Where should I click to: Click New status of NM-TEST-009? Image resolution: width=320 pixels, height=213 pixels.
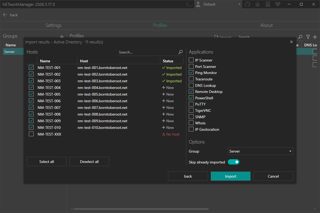tap(168, 121)
